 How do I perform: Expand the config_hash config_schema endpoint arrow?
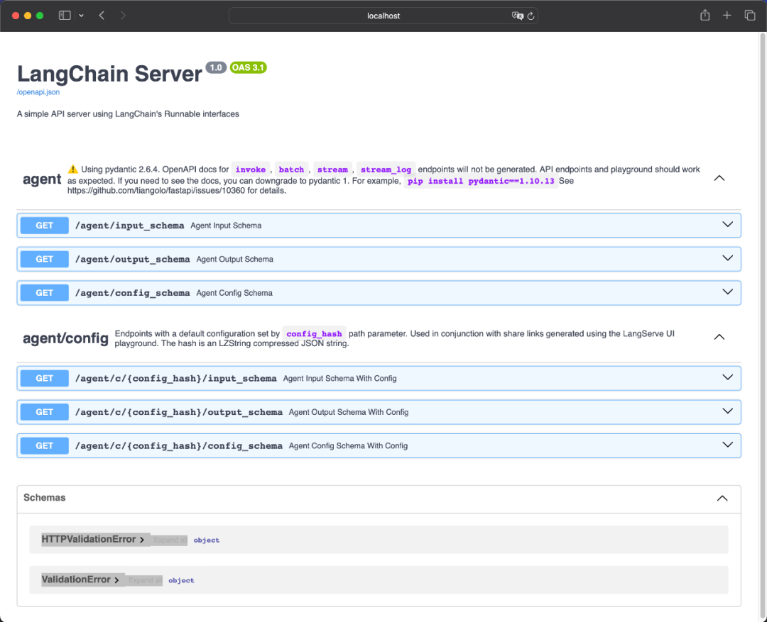[727, 445]
